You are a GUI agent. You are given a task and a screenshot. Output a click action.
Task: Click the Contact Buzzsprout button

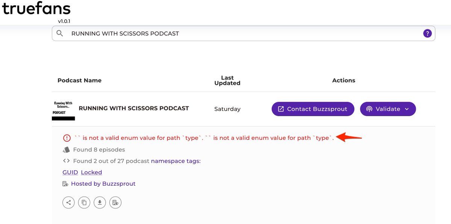click(313, 109)
